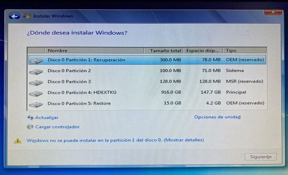Viewport: 288px width, 175px height.
Task: Click the MSR (reservado) type cell
Action: [x=244, y=82]
